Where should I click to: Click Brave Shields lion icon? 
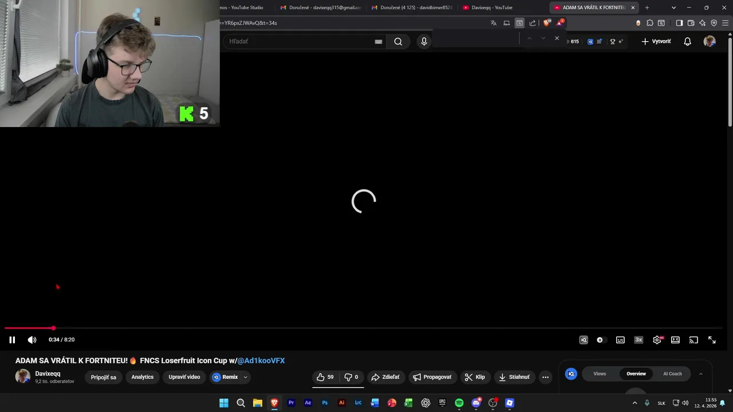(x=546, y=23)
